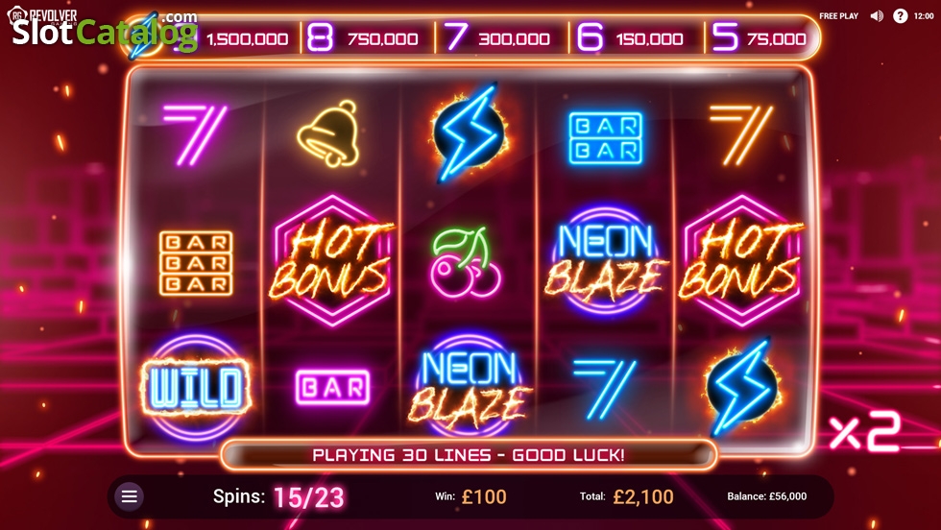The image size is (941, 530).
Task: Select the Hot Bonus symbol on reel two
Action: [331, 261]
